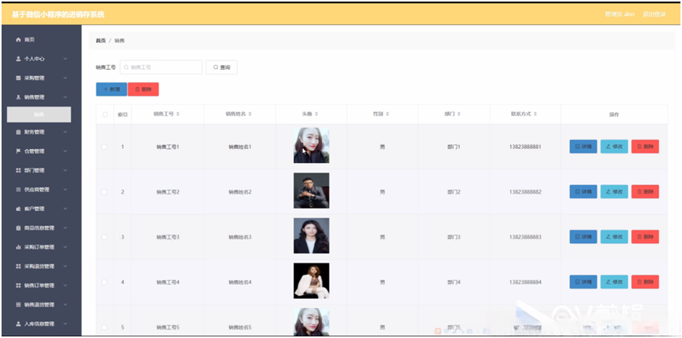This screenshot has height=338, width=682.
Task: Click the icon next to 财务管理
Action: pyautogui.click(x=18, y=132)
